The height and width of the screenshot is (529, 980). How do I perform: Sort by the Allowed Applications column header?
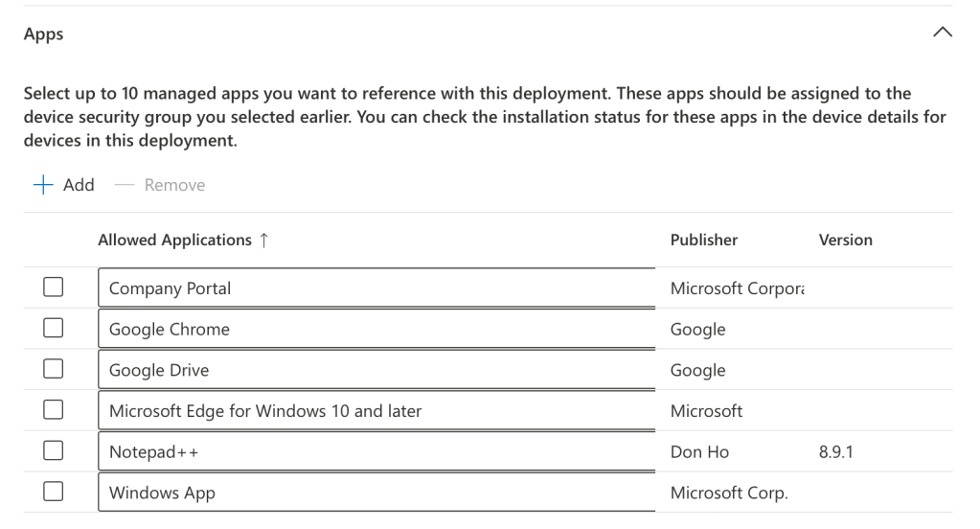tap(174, 241)
